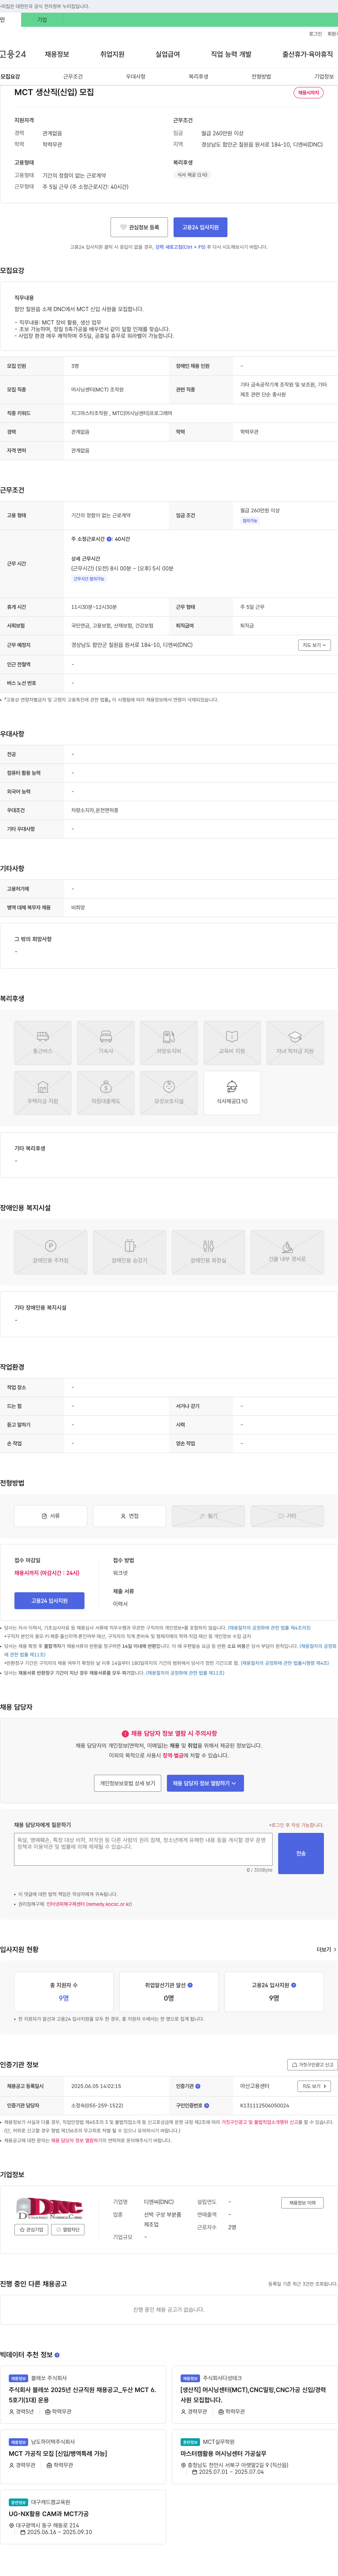Open the 취업지원 top menu
Image resolution: width=338 pixels, height=2576 pixels.
click(112, 54)
